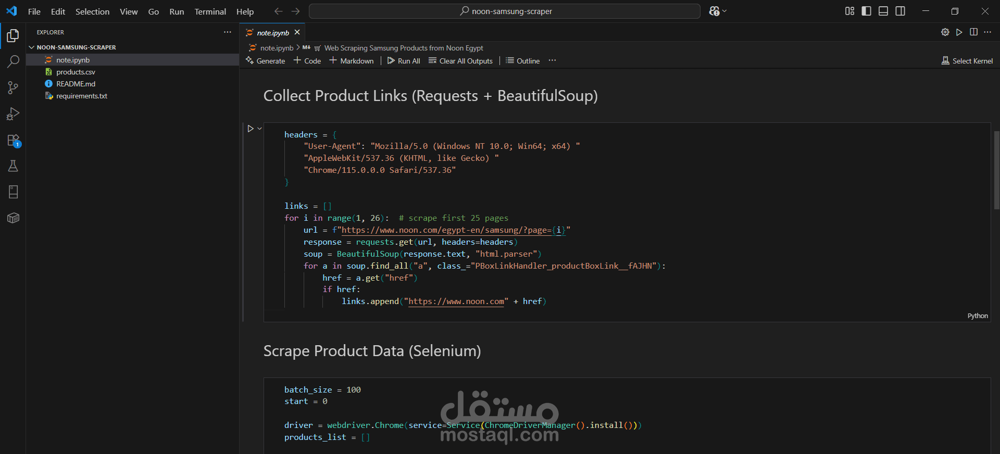Screen dimensions: 1000x454
Task: Open the Explorer view in activity bar
Action: pos(13,35)
